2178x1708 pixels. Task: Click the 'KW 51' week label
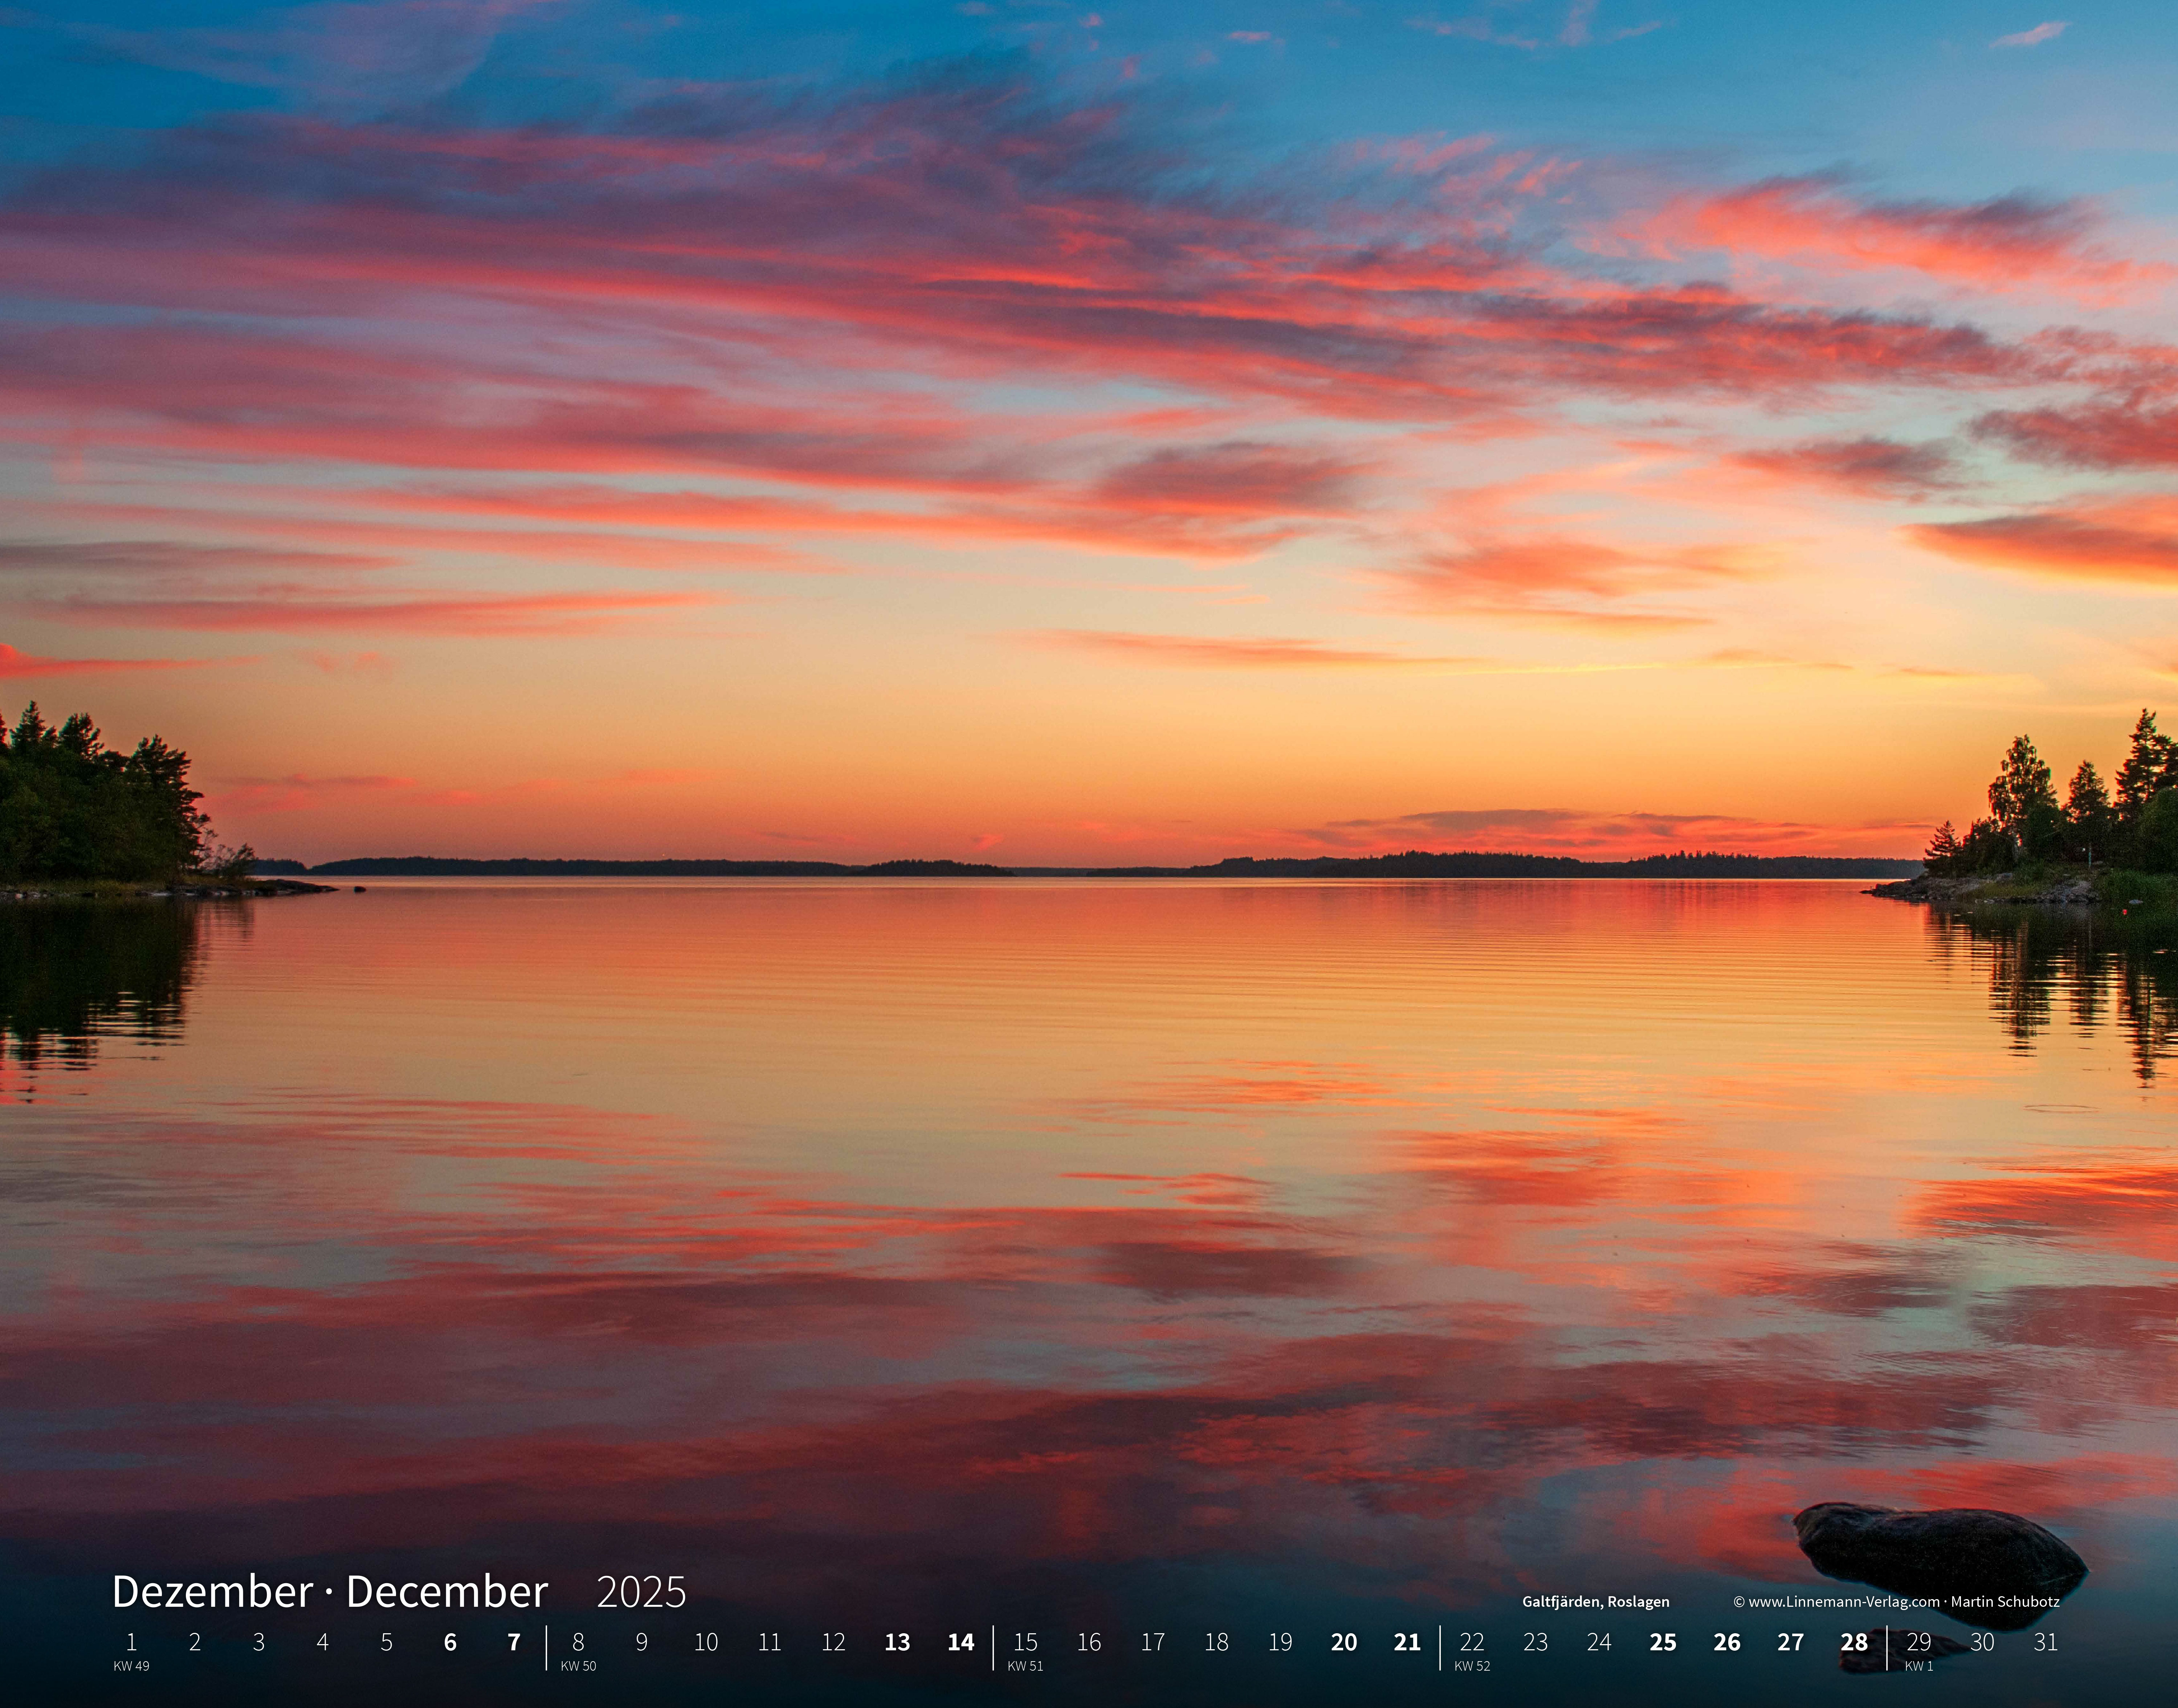(1025, 1666)
